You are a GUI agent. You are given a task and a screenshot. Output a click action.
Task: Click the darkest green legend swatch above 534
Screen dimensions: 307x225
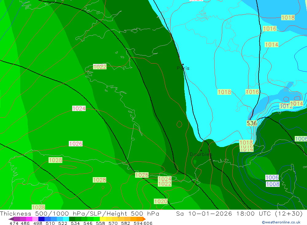pyautogui.click(x=72, y=219)
